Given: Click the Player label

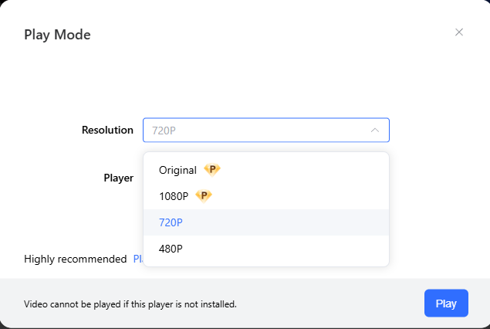Looking at the screenshot, I should coord(118,178).
